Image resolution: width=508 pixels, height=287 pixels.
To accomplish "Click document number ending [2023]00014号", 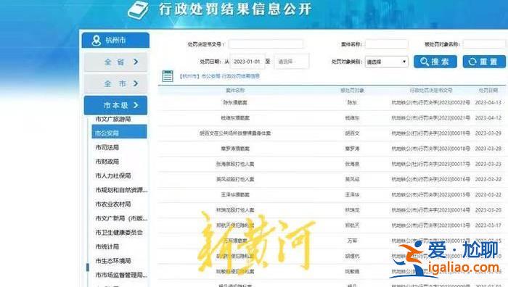I will (431, 210).
